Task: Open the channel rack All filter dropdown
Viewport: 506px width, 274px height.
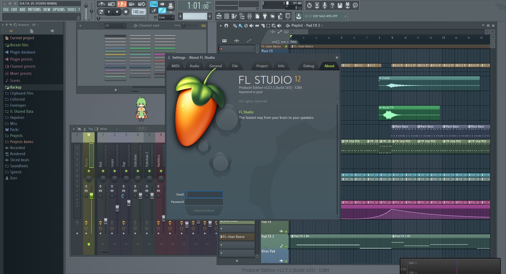Action: (115, 26)
